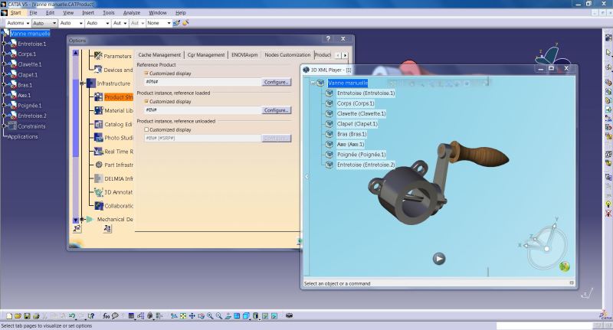Enable Customized display under reference unloaded
Viewport: 613px width, 330px height.
click(x=146, y=129)
